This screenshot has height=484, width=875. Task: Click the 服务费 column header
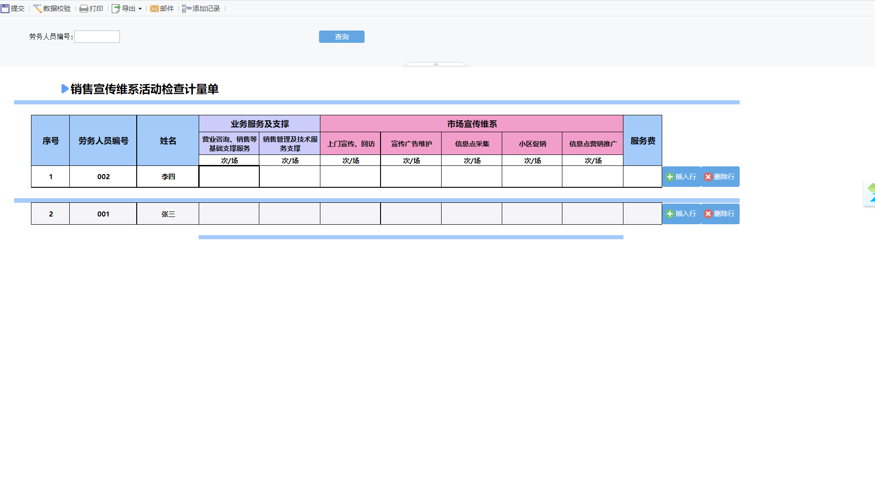[643, 141]
